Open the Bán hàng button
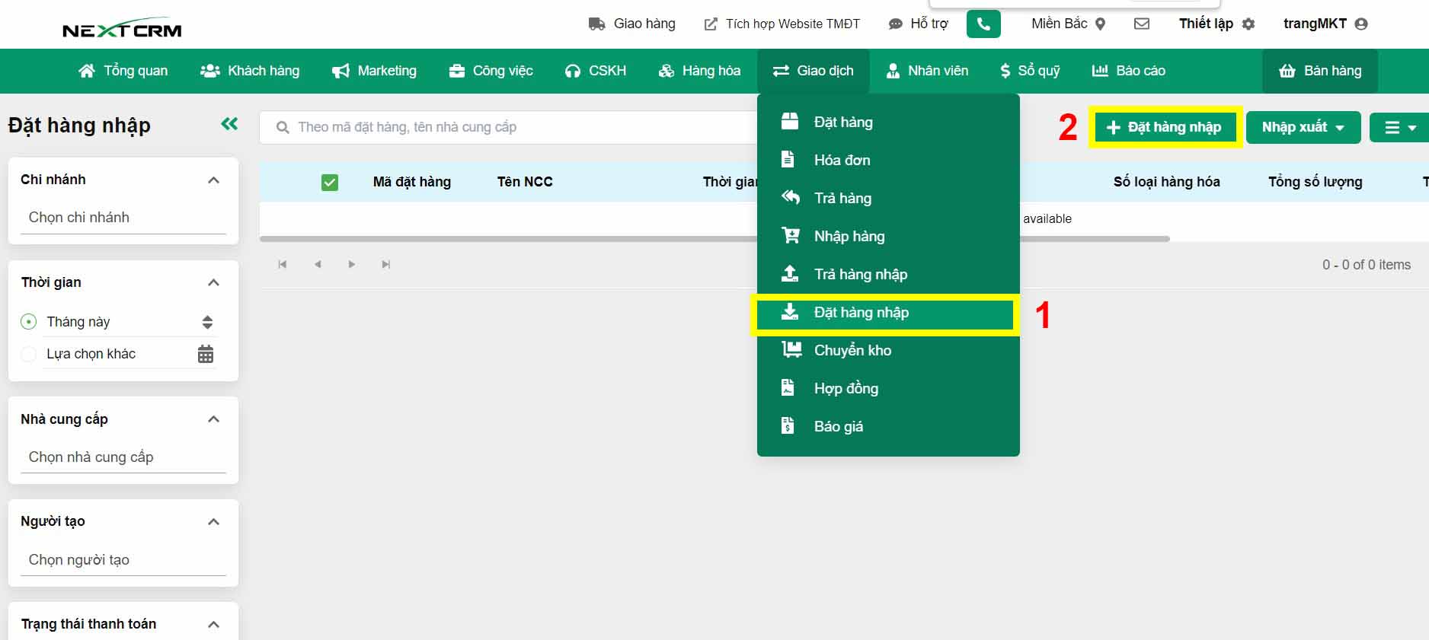1429x640 pixels. click(1320, 71)
